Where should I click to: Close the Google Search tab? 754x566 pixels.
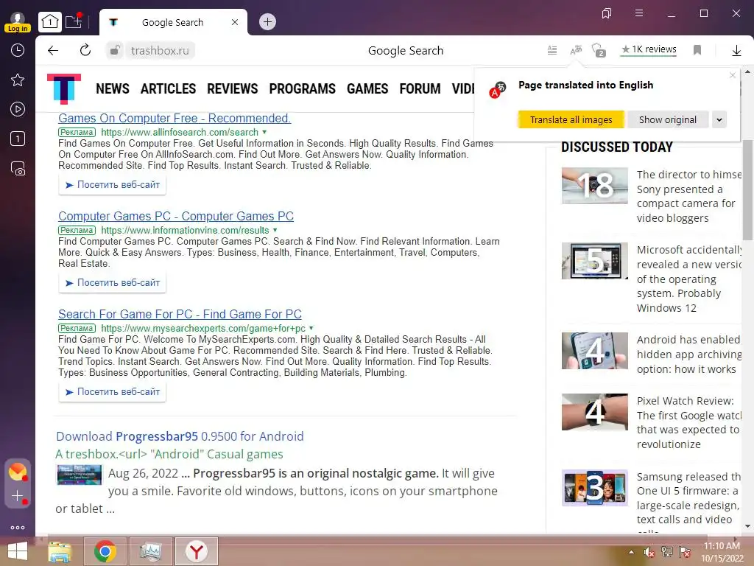[x=235, y=22]
